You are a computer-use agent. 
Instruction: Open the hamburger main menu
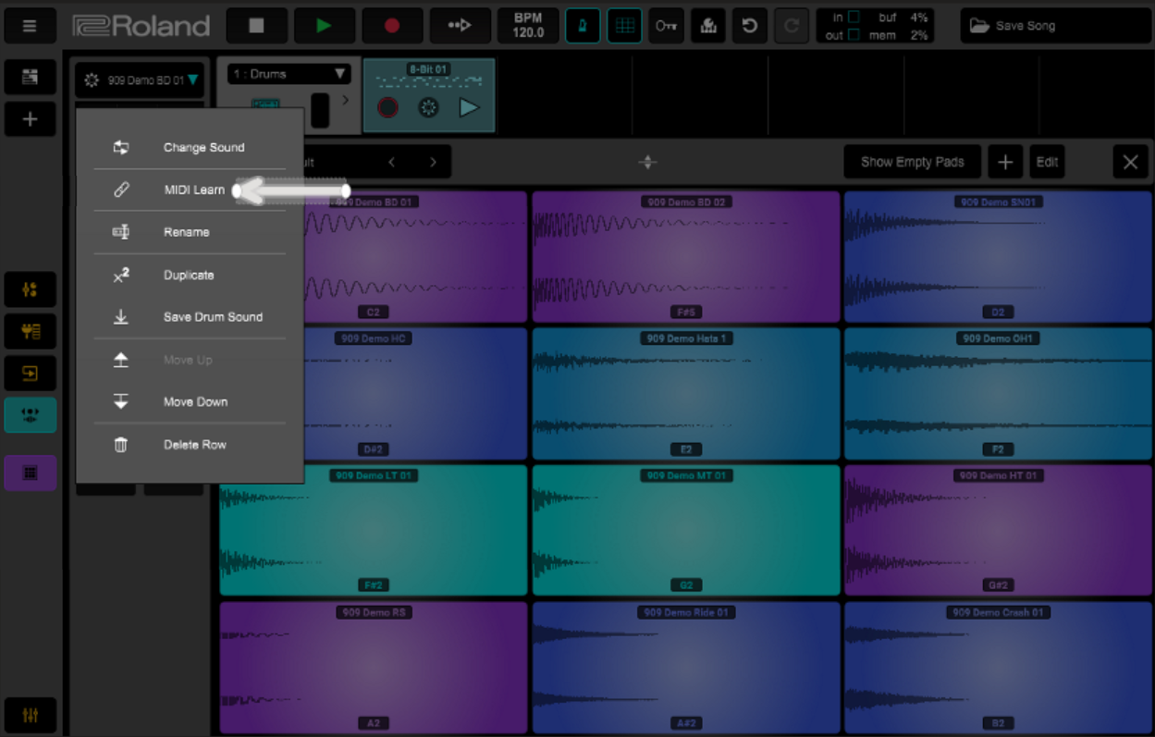pyautogui.click(x=30, y=26)
